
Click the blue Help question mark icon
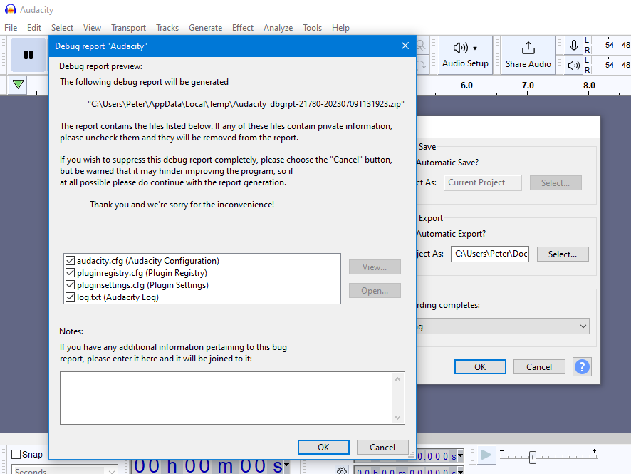point(582,366)
